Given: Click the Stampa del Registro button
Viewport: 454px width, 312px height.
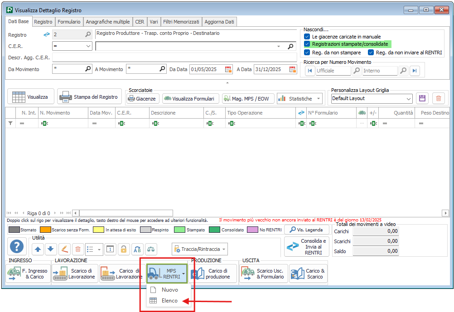Looking at the screenshot, I should tap(90, 97).
